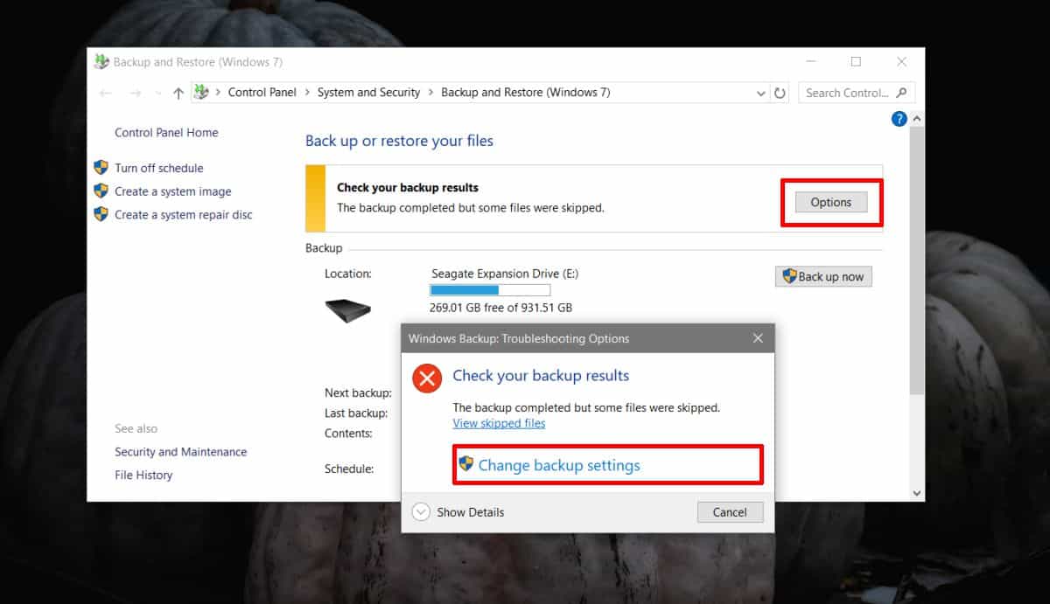Select Control Panel in the breadcrumb path
Image resolution: width=1050 pixels, height=604 pixels.
(262, 92)
